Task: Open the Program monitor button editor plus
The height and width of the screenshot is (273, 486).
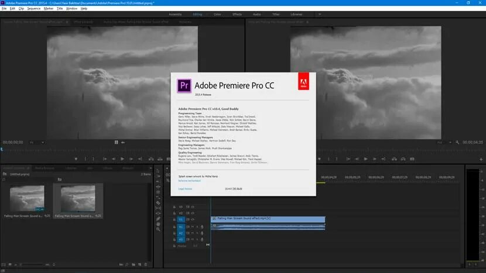Action: [x=481, y=159]
